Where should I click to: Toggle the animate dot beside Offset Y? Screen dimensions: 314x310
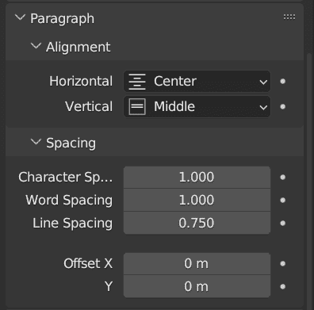coord(282,286)
